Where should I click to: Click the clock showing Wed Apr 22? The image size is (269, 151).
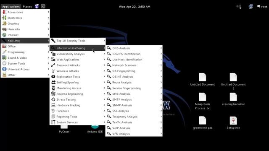pos(134,7)
